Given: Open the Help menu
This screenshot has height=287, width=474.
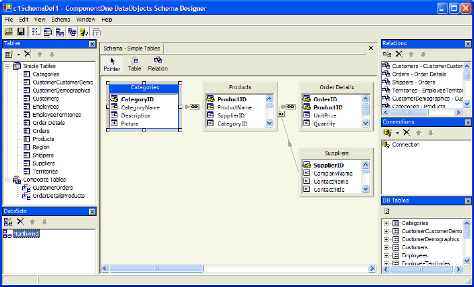Looking at the screenshot, I should [x=107, y=20].
